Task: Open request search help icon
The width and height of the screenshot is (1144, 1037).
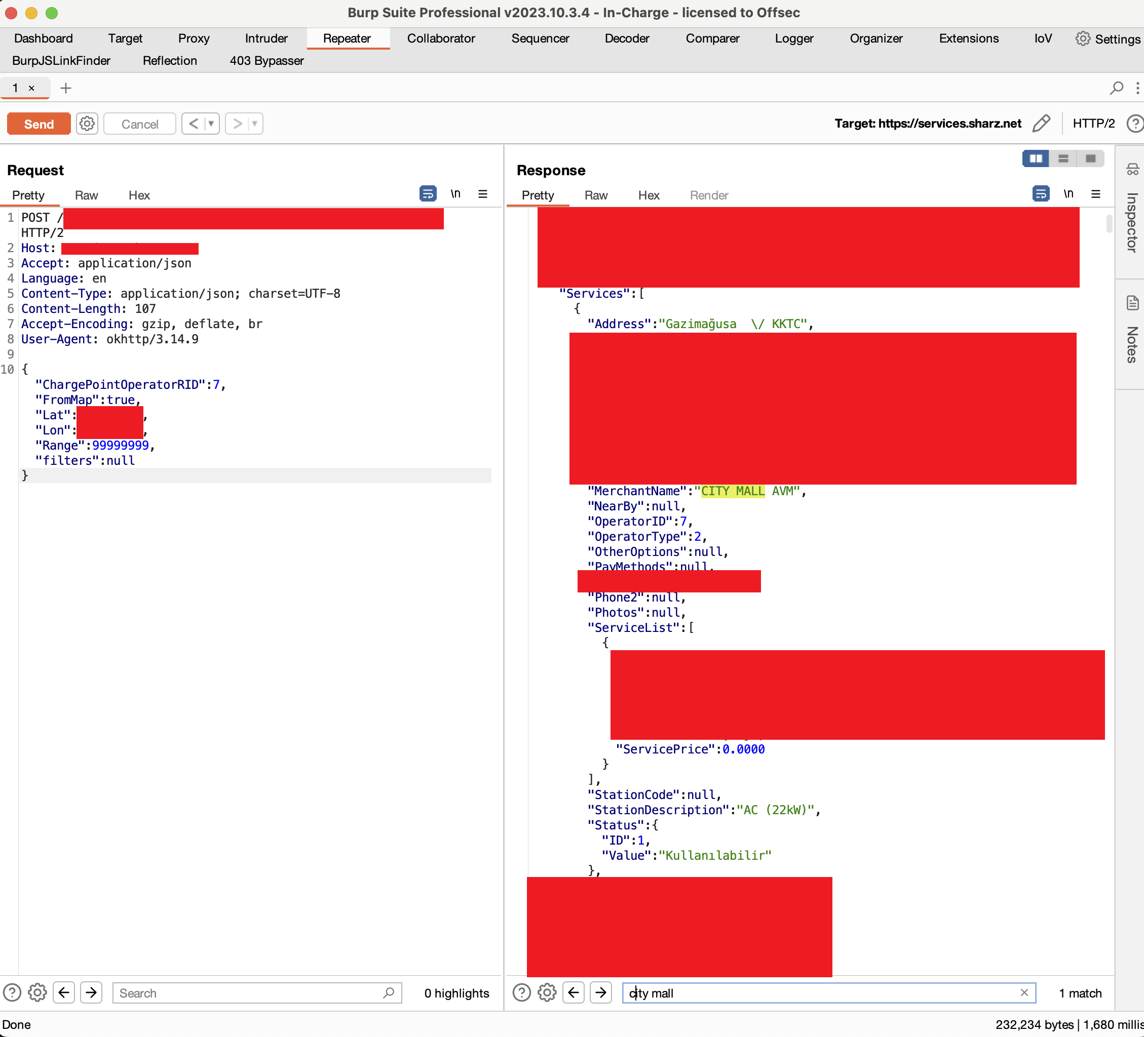Action: [x=12, y=993]
